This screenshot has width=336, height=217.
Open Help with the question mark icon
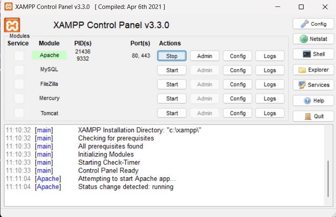click(313, 101)
